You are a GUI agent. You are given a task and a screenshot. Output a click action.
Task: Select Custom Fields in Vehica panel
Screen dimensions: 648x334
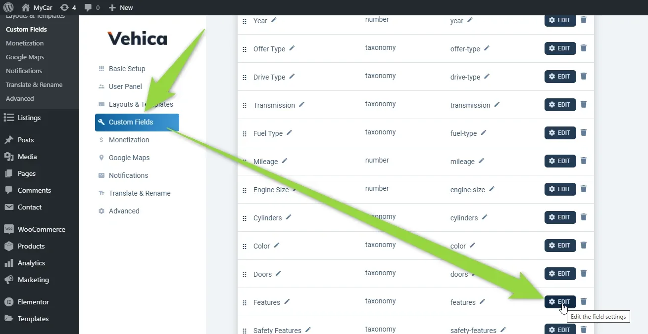(137, 122)
